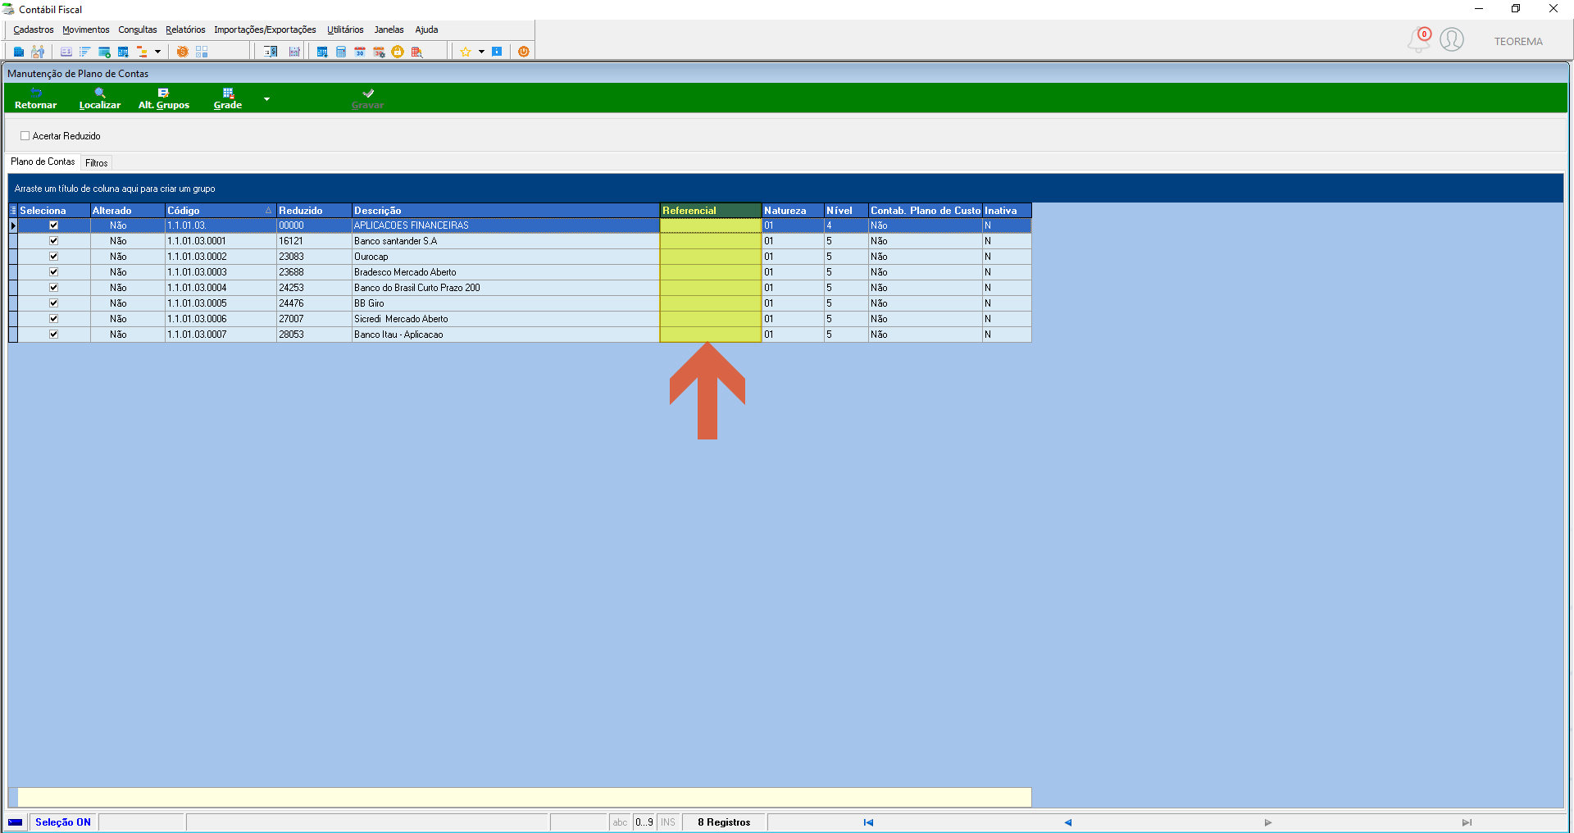Uncheck Seleciona for APLICACOES FINANCEIRAS row
The width and height of the screenshot is (1574, 833).
(54, 225)
